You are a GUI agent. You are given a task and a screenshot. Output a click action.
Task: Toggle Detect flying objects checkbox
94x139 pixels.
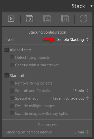(12, 57)
